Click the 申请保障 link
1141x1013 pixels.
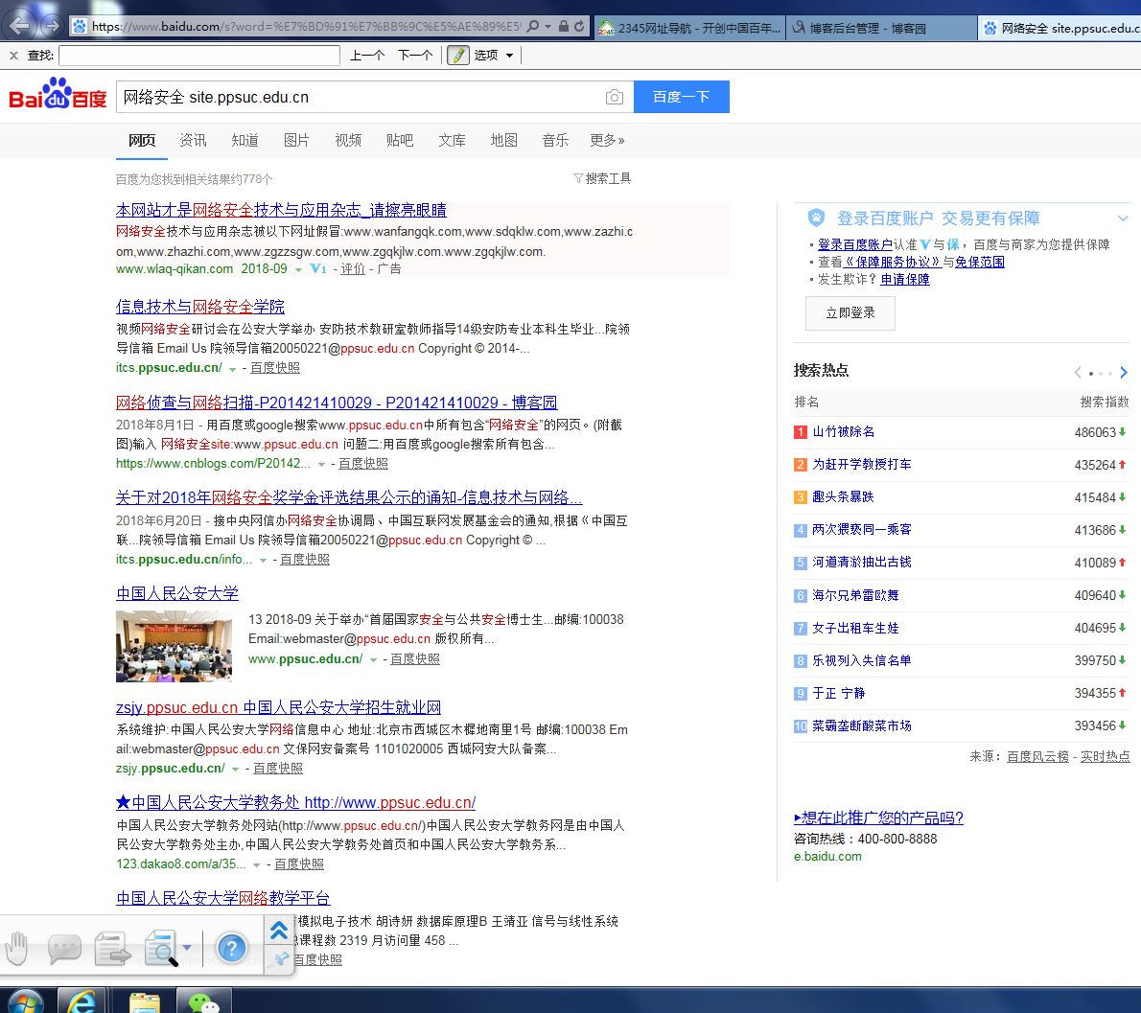coord(904,279)
